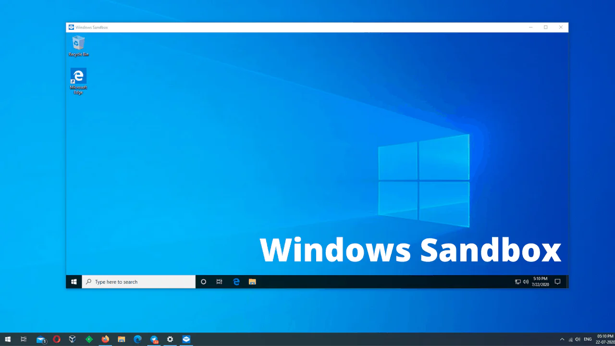This screenshot has height=346, width=615.
Task: Show hidden icons in host system tray
Action: (x=562, y=339)
